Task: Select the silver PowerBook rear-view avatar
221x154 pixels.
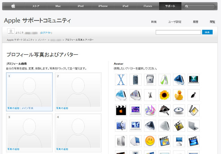Action: [x=193, y=126]
